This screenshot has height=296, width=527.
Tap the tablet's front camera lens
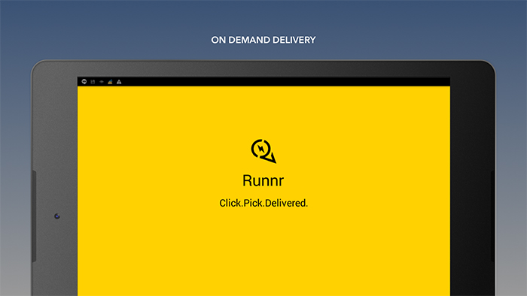57,216
